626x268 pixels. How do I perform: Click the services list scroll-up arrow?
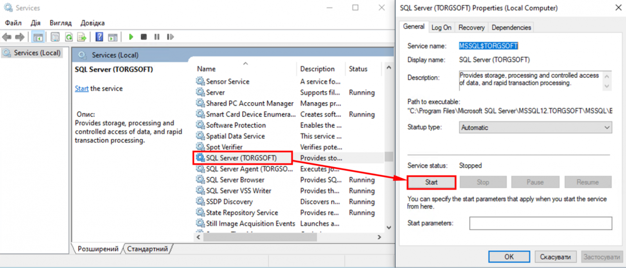[389, 67]
